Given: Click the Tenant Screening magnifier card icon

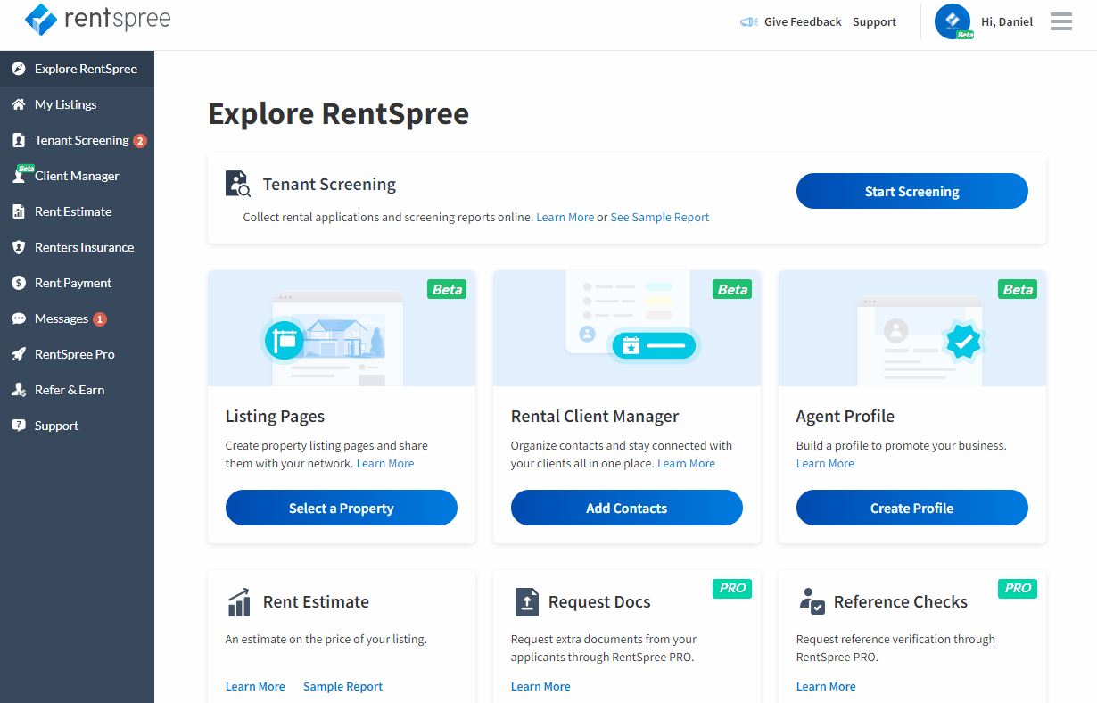Looking at the screenshot, I should click(x=237, y=183).
